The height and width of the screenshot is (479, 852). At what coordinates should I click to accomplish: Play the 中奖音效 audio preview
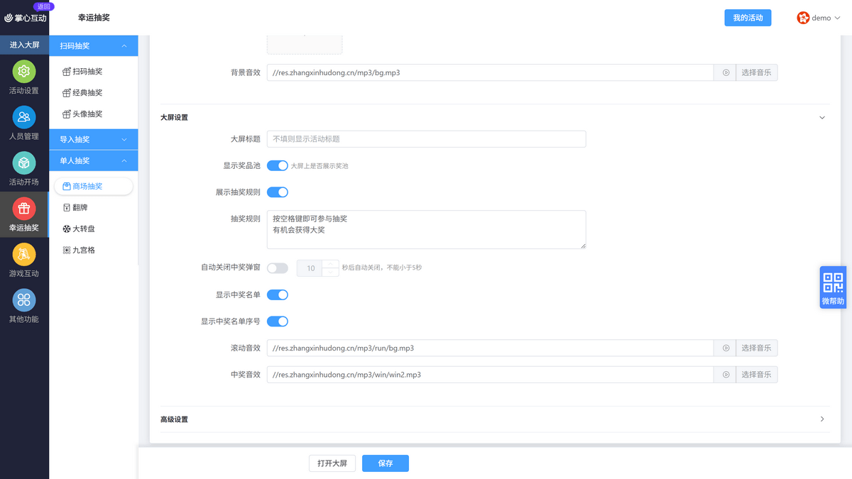pyautogui.click(x=726, y=374)
